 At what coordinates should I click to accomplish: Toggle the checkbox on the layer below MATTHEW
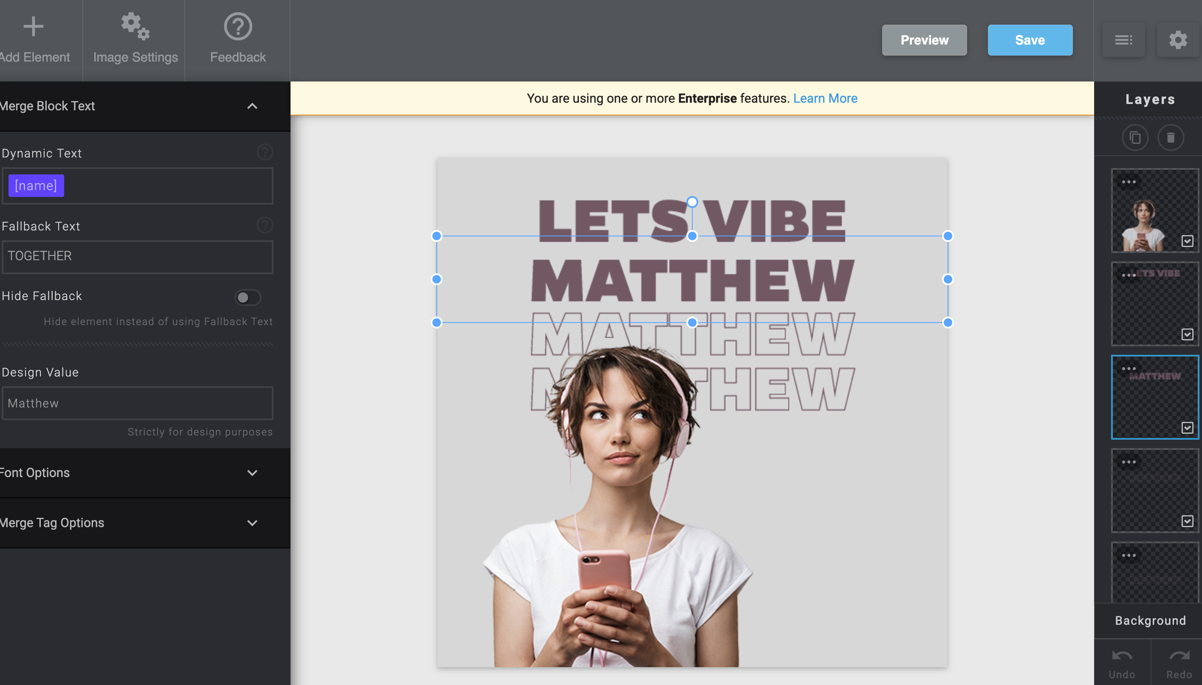click(1187, 521)
